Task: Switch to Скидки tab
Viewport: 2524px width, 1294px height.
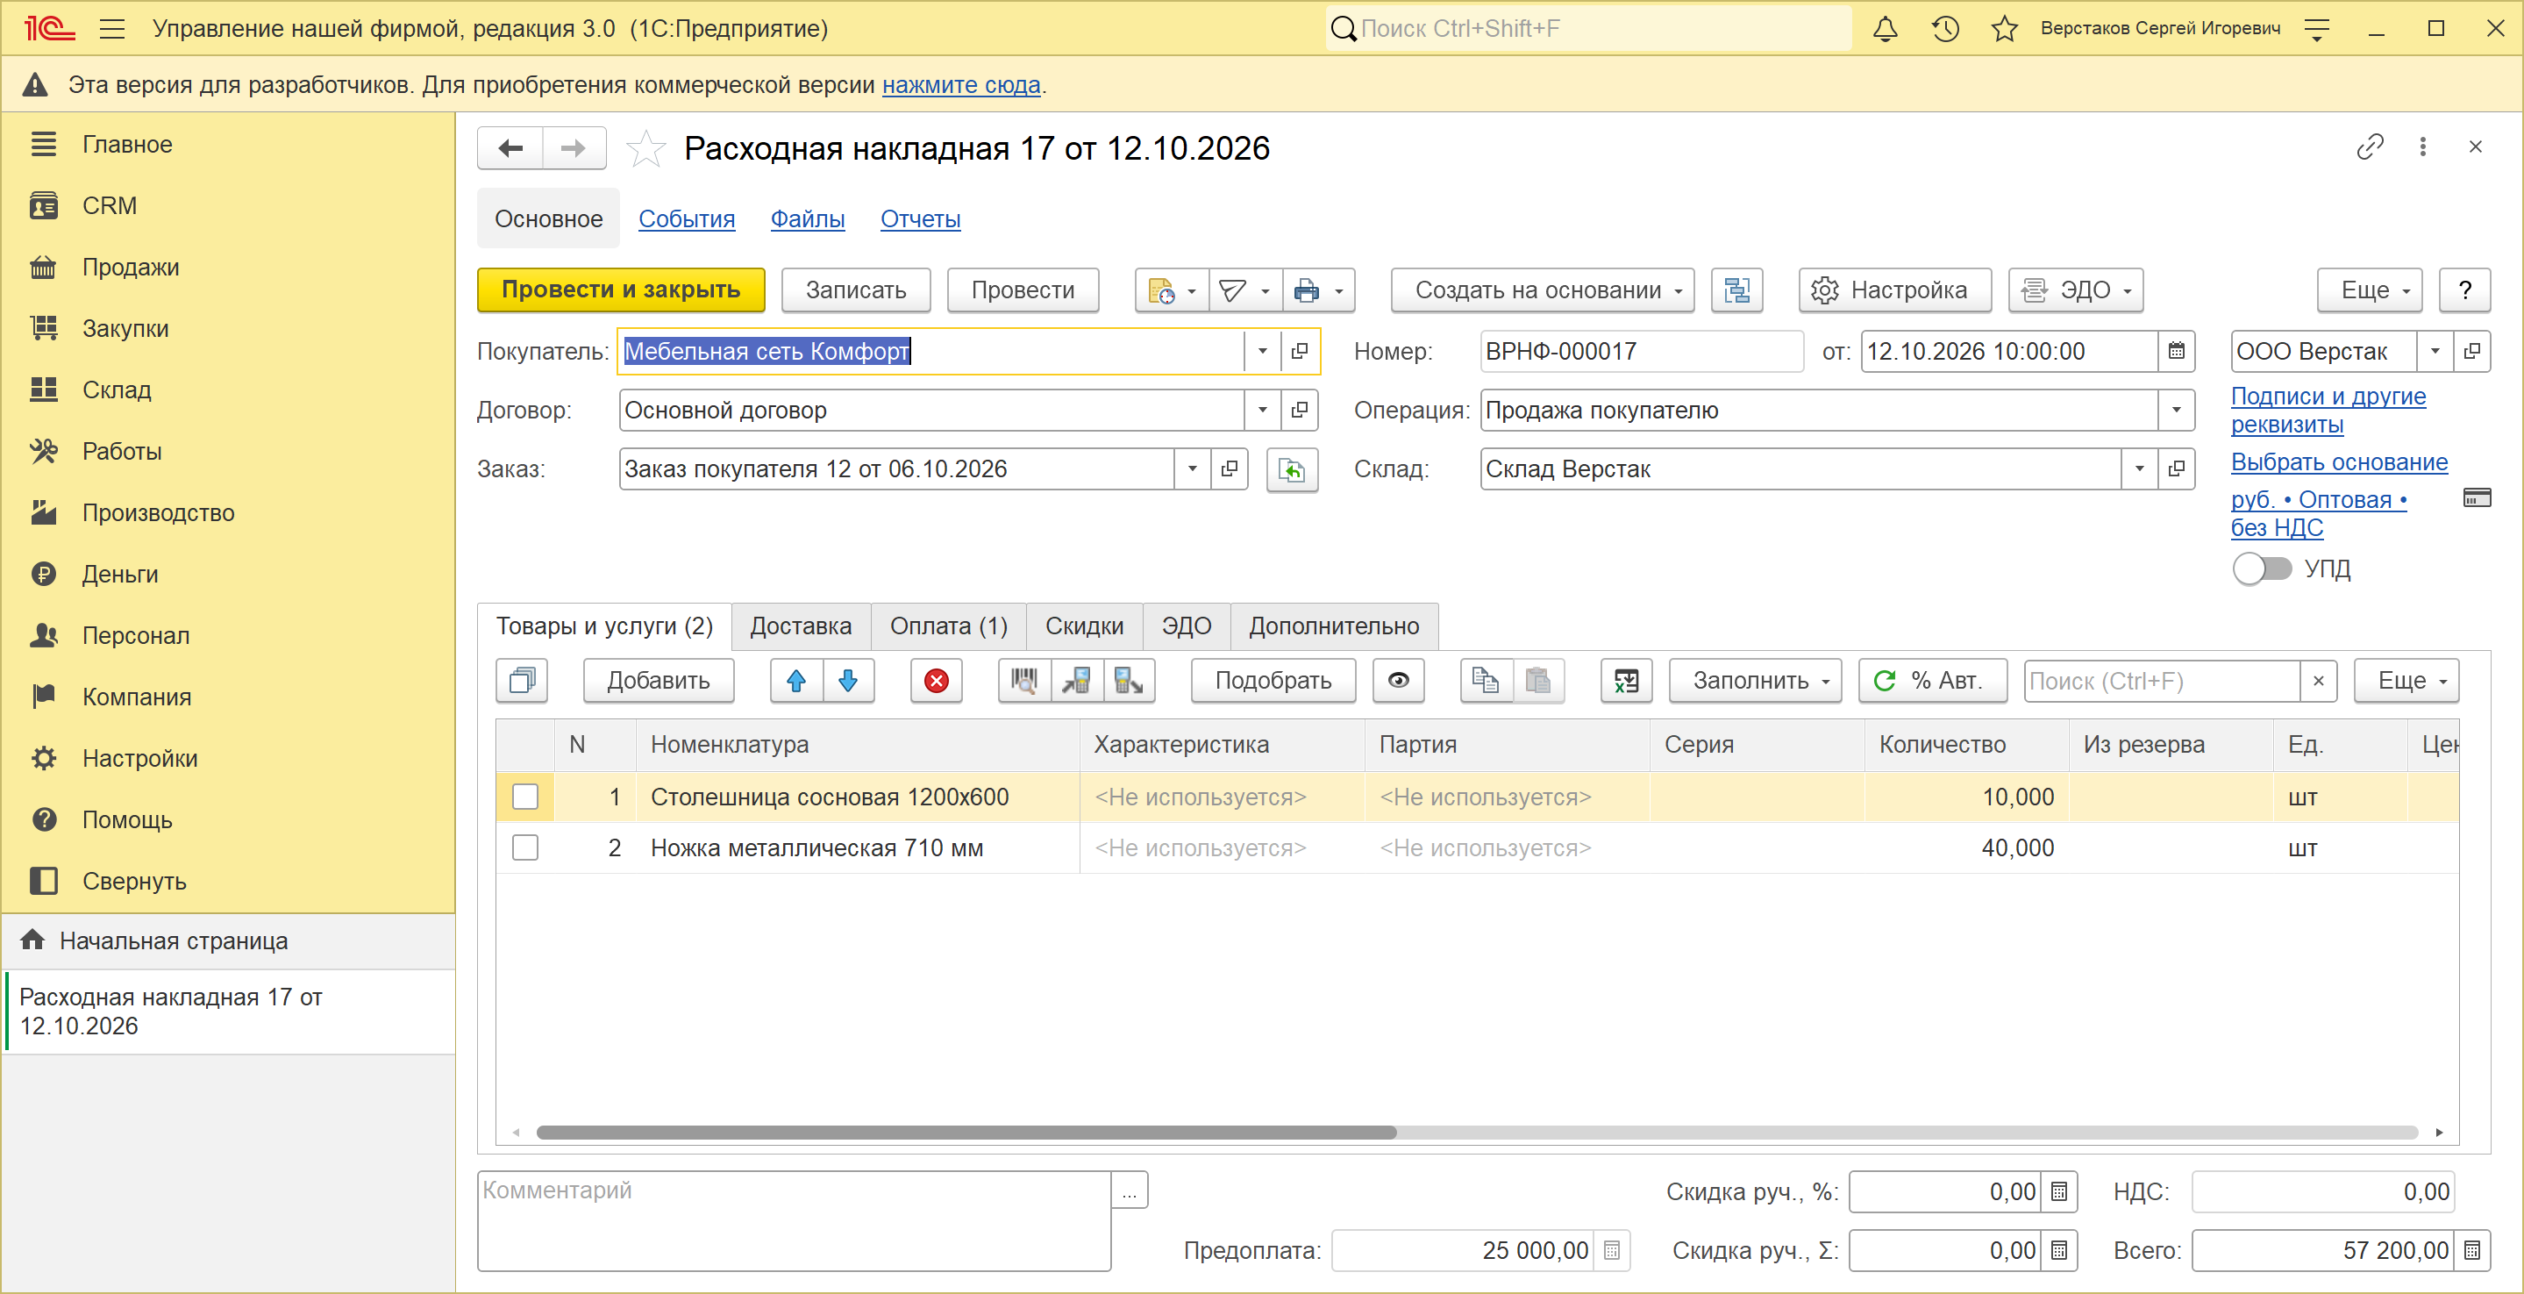Action: (x=1084, y=626)
